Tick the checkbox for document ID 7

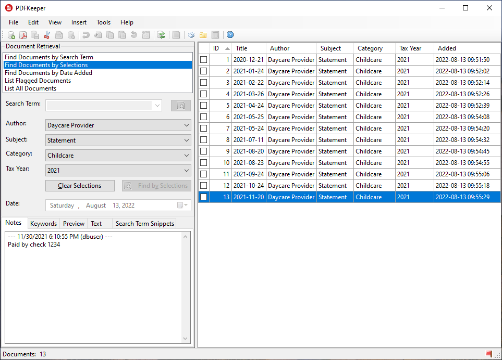pos(204,128)
